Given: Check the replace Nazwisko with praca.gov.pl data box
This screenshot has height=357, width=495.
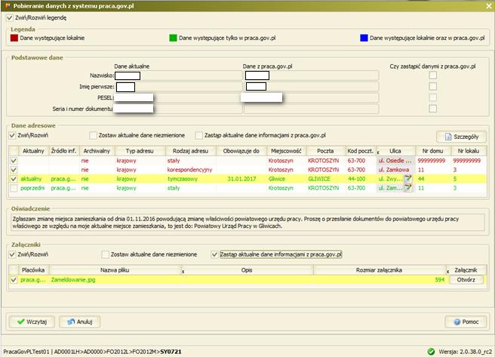Looking at the screenshot, I should 433,75.
